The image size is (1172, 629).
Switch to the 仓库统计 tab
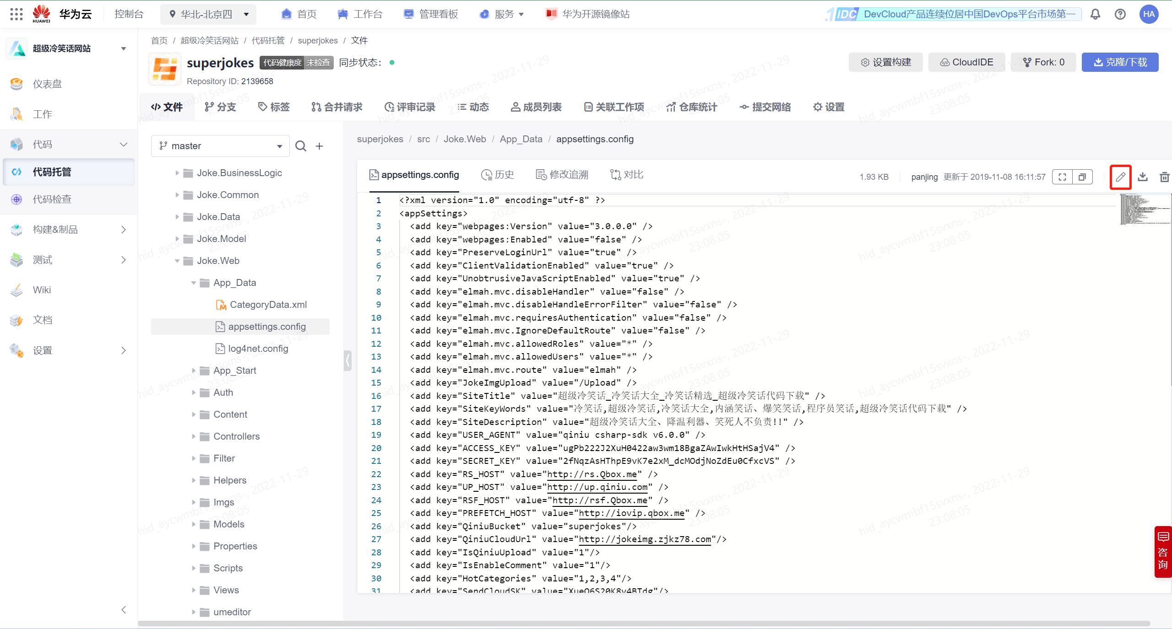(692, 107)
